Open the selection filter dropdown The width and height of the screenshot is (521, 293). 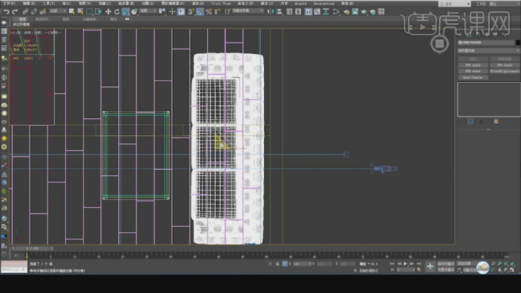point(58,11)
